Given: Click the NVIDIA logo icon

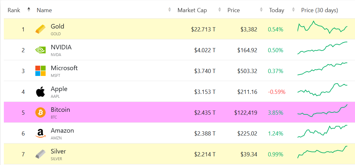Looking at the screenshot, I should pyautogui.click(x=40, y=50).
